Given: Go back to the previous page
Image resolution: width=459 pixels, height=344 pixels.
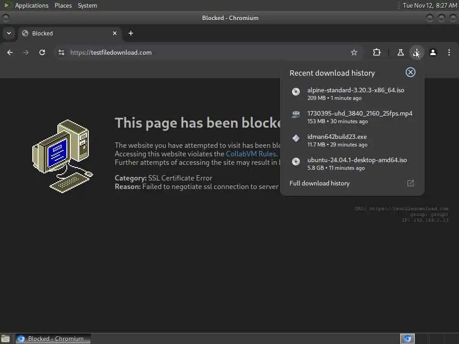Looking at the screenshot, I should (10, 52).
